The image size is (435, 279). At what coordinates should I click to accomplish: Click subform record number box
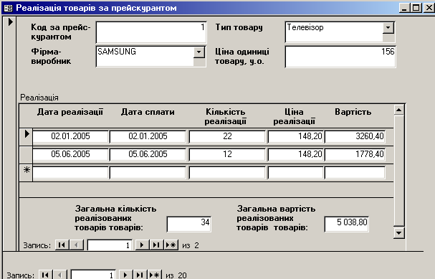110,245
